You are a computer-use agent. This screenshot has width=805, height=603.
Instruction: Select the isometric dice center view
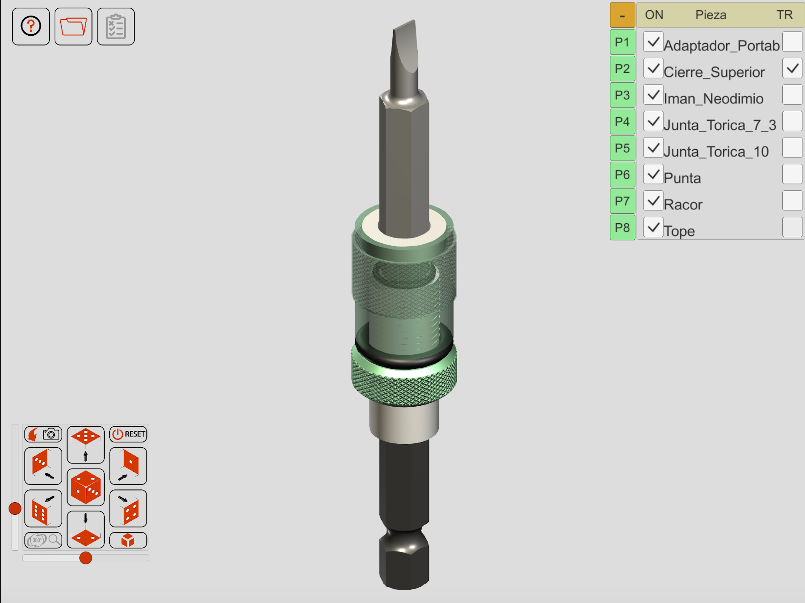click(x=85, y=487)
